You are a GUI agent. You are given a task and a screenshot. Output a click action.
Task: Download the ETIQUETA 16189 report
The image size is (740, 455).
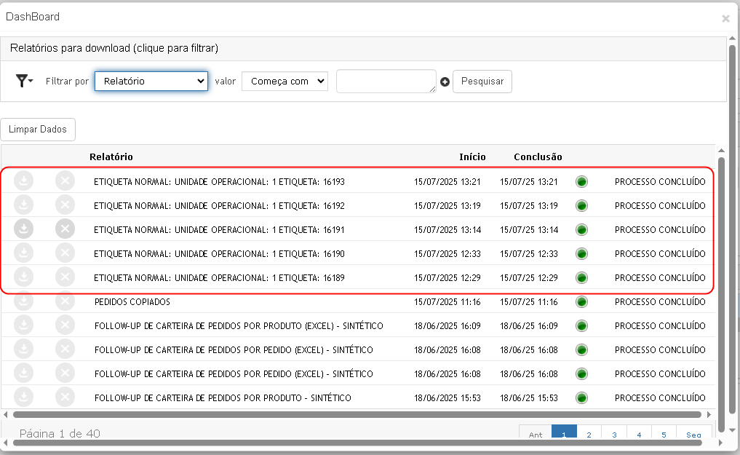point(23,277)
